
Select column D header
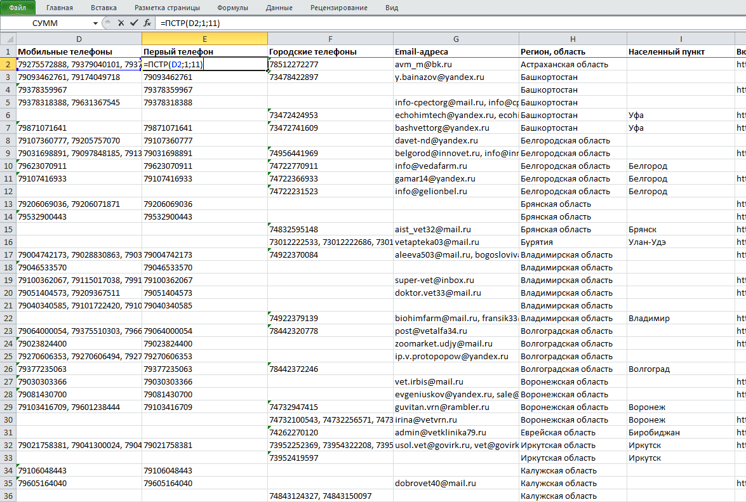click(79, 39)
